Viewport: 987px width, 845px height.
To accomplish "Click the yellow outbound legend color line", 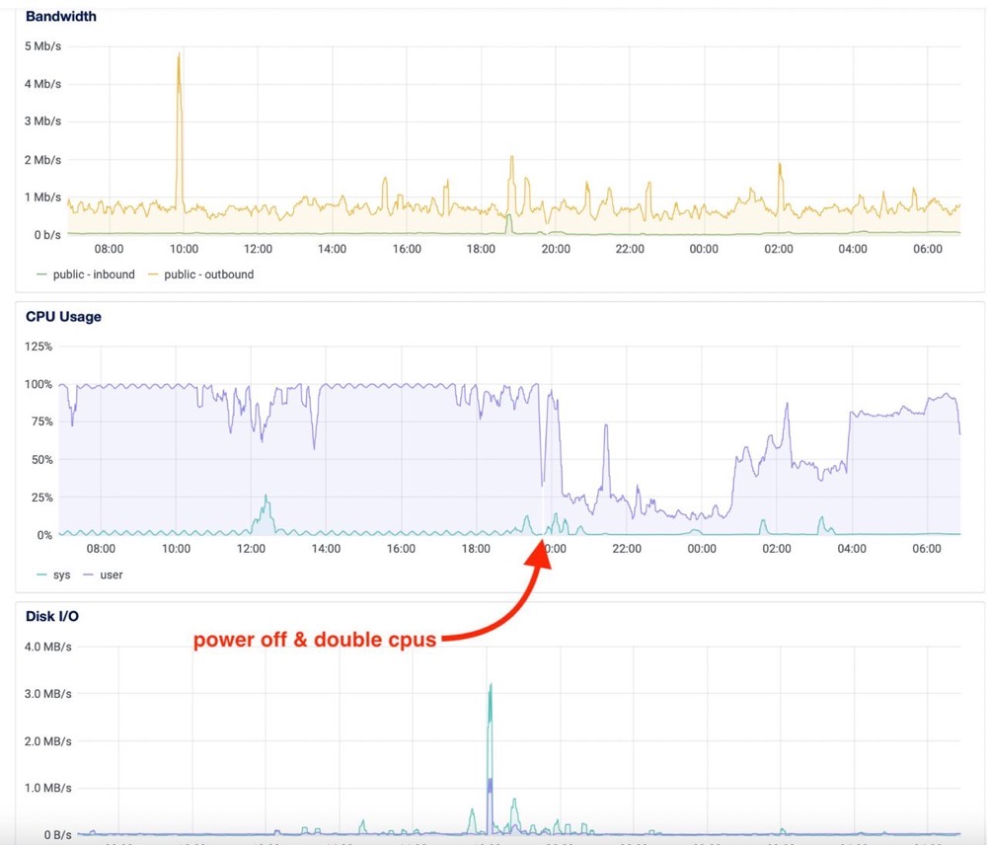I will pos(152,274).
